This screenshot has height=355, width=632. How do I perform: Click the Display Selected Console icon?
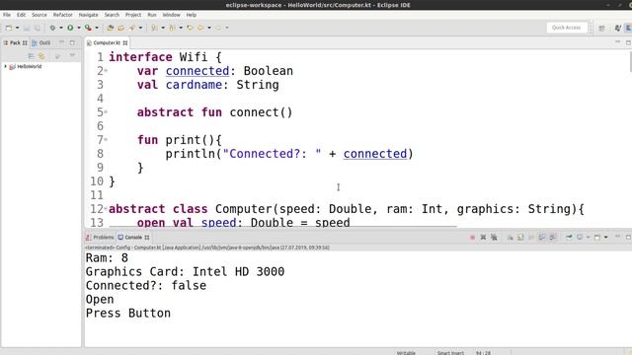click(580, 238)
